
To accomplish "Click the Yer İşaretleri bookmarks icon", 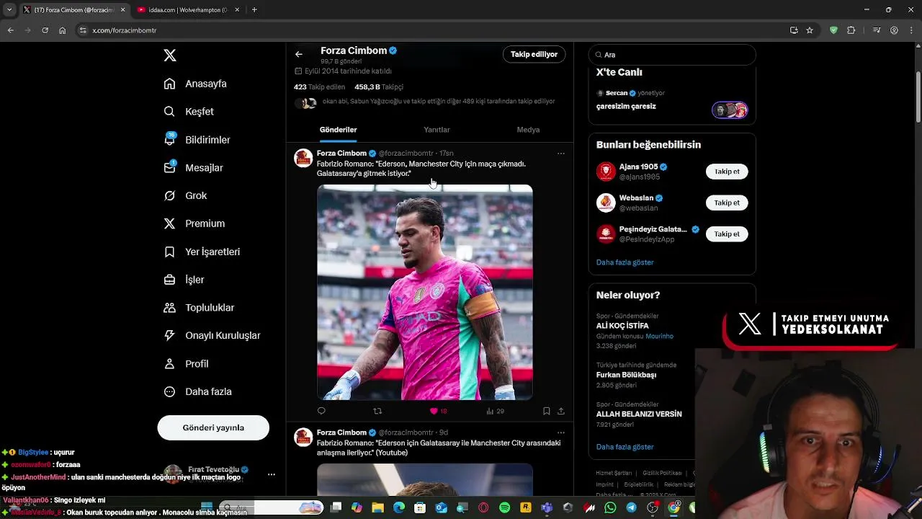I will [x=170, y=252].
